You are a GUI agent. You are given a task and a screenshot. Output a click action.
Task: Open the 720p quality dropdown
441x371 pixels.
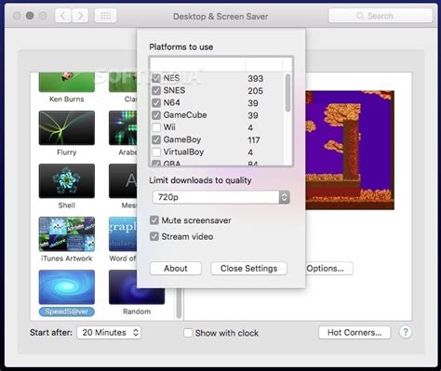pyautogui.click(x=221, y=197)
